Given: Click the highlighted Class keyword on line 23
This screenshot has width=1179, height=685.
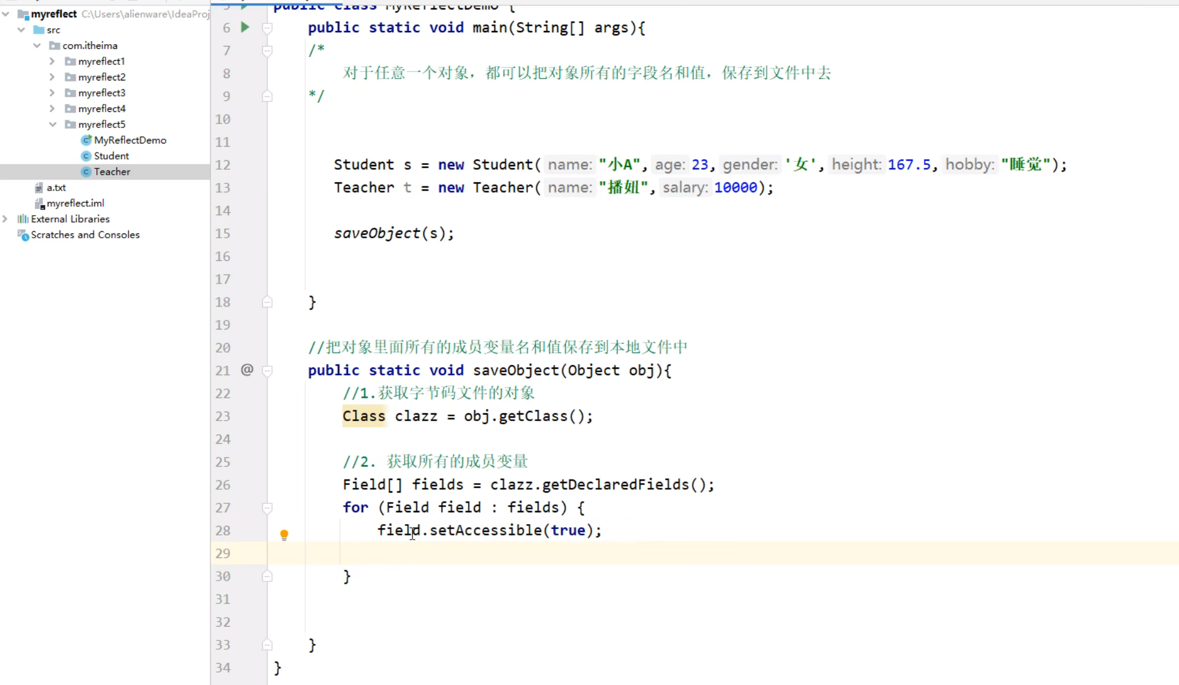Looking at the screenshot, I should (364, 416).
